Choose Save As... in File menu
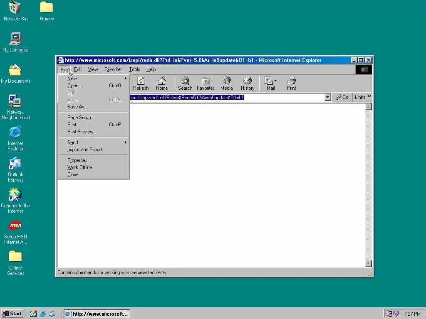Screen dimensions: 426x319 pos(94,107)
